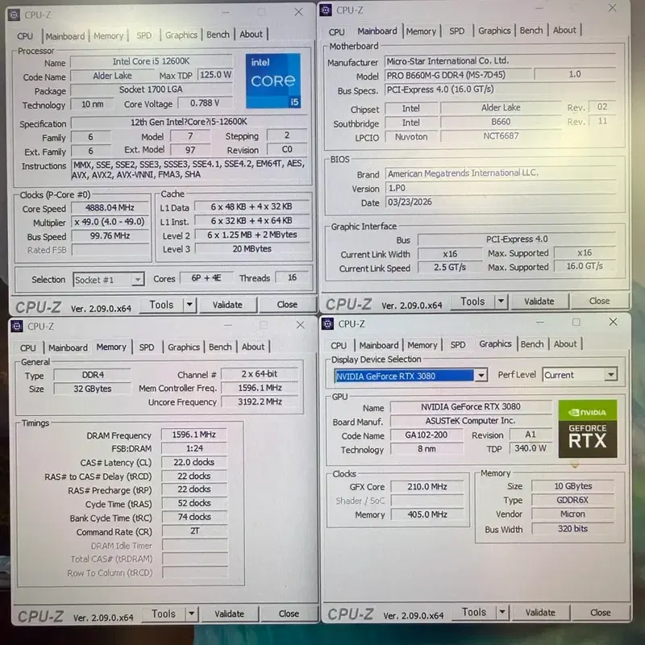
Task: Click Tools button in CPU window
Action: 161,305
